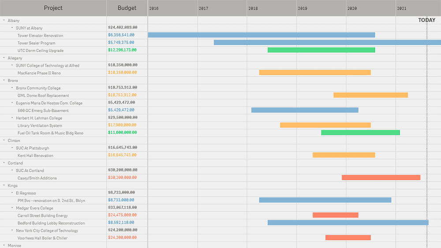Image resolution: width=441 pixels, height=248 pixels.
Task: Collapse the SUNY at Albany node
Action: [12, 28]
